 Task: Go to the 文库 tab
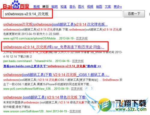[108, 7]
